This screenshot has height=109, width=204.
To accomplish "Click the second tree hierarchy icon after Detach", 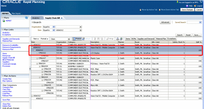I will coord(98,39).
